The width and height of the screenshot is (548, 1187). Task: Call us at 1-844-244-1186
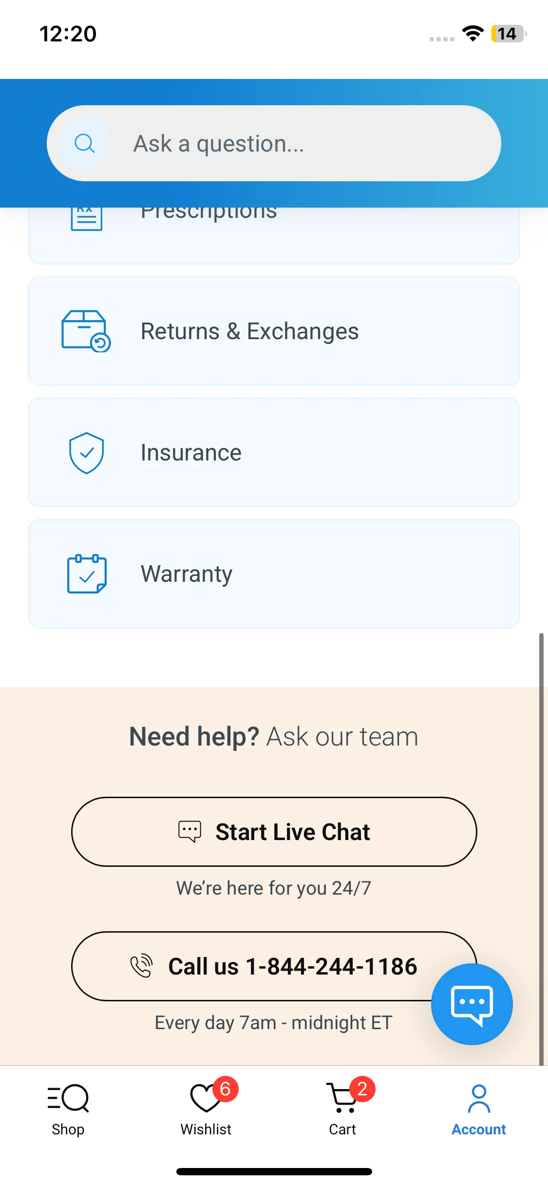(273, 966)
